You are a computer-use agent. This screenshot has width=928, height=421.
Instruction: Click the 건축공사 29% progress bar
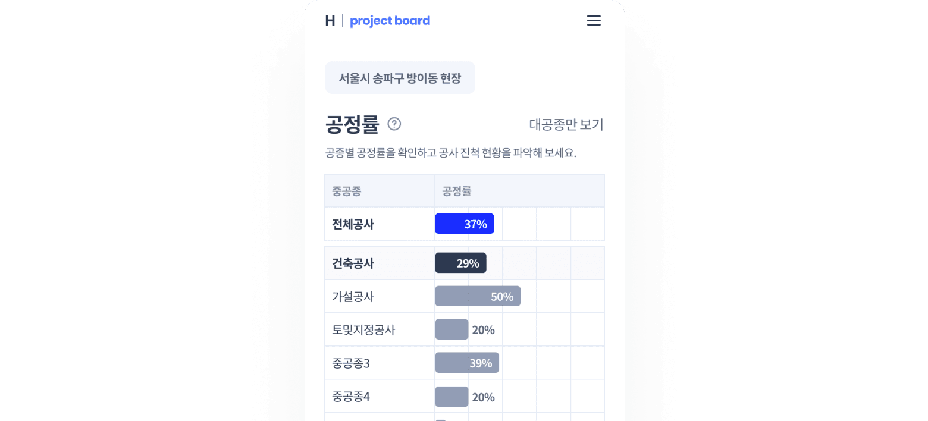[x=460, y=263]
